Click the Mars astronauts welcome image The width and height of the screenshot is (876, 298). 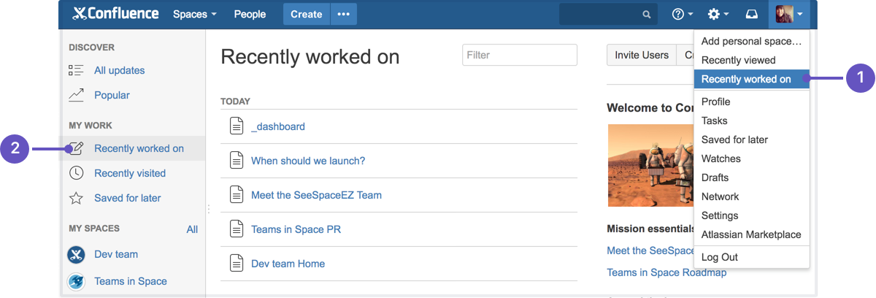click(x=650, y=165)
